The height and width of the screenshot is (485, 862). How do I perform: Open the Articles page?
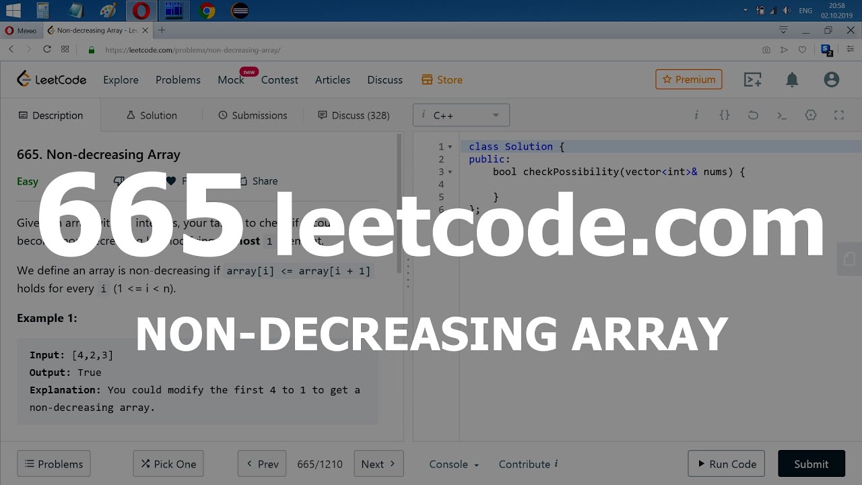point(333,79)
